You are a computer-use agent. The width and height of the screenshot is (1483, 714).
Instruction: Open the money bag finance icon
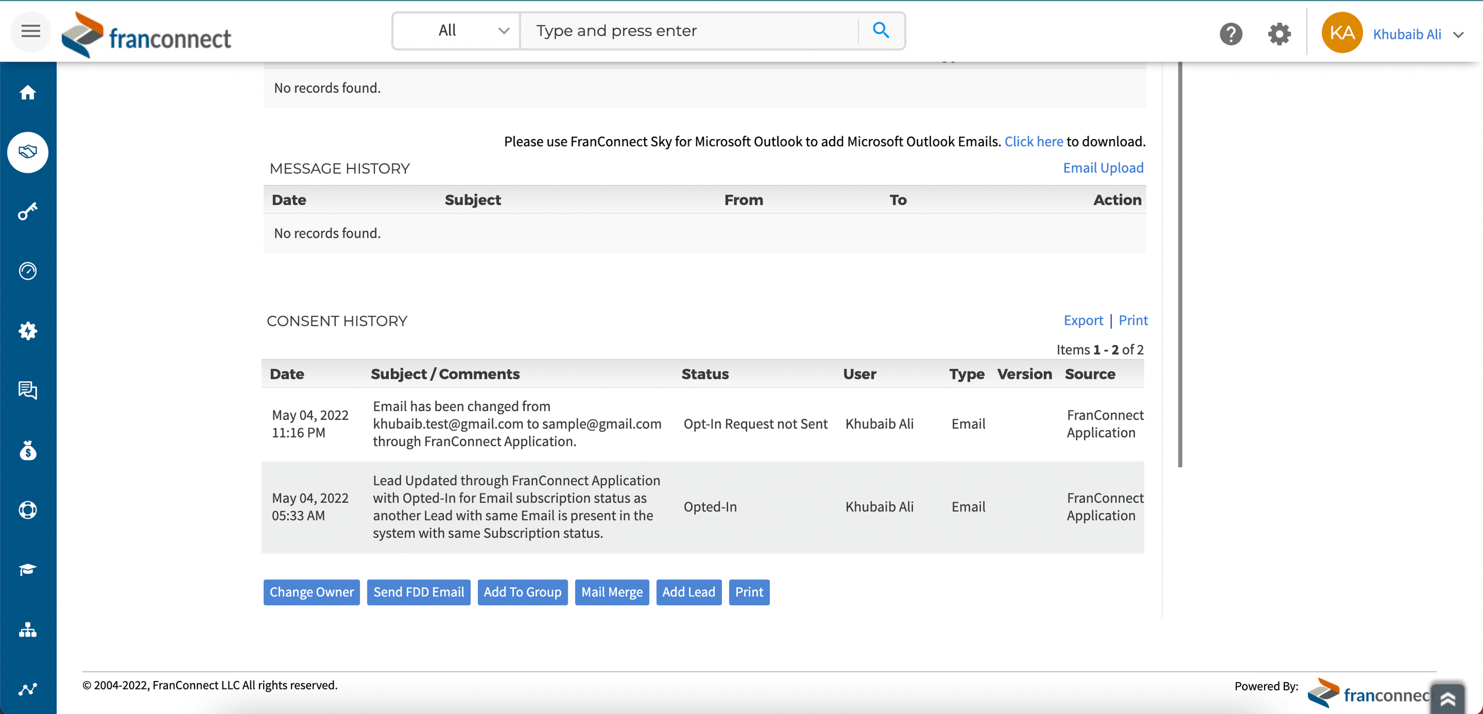(x=28, y=450)
